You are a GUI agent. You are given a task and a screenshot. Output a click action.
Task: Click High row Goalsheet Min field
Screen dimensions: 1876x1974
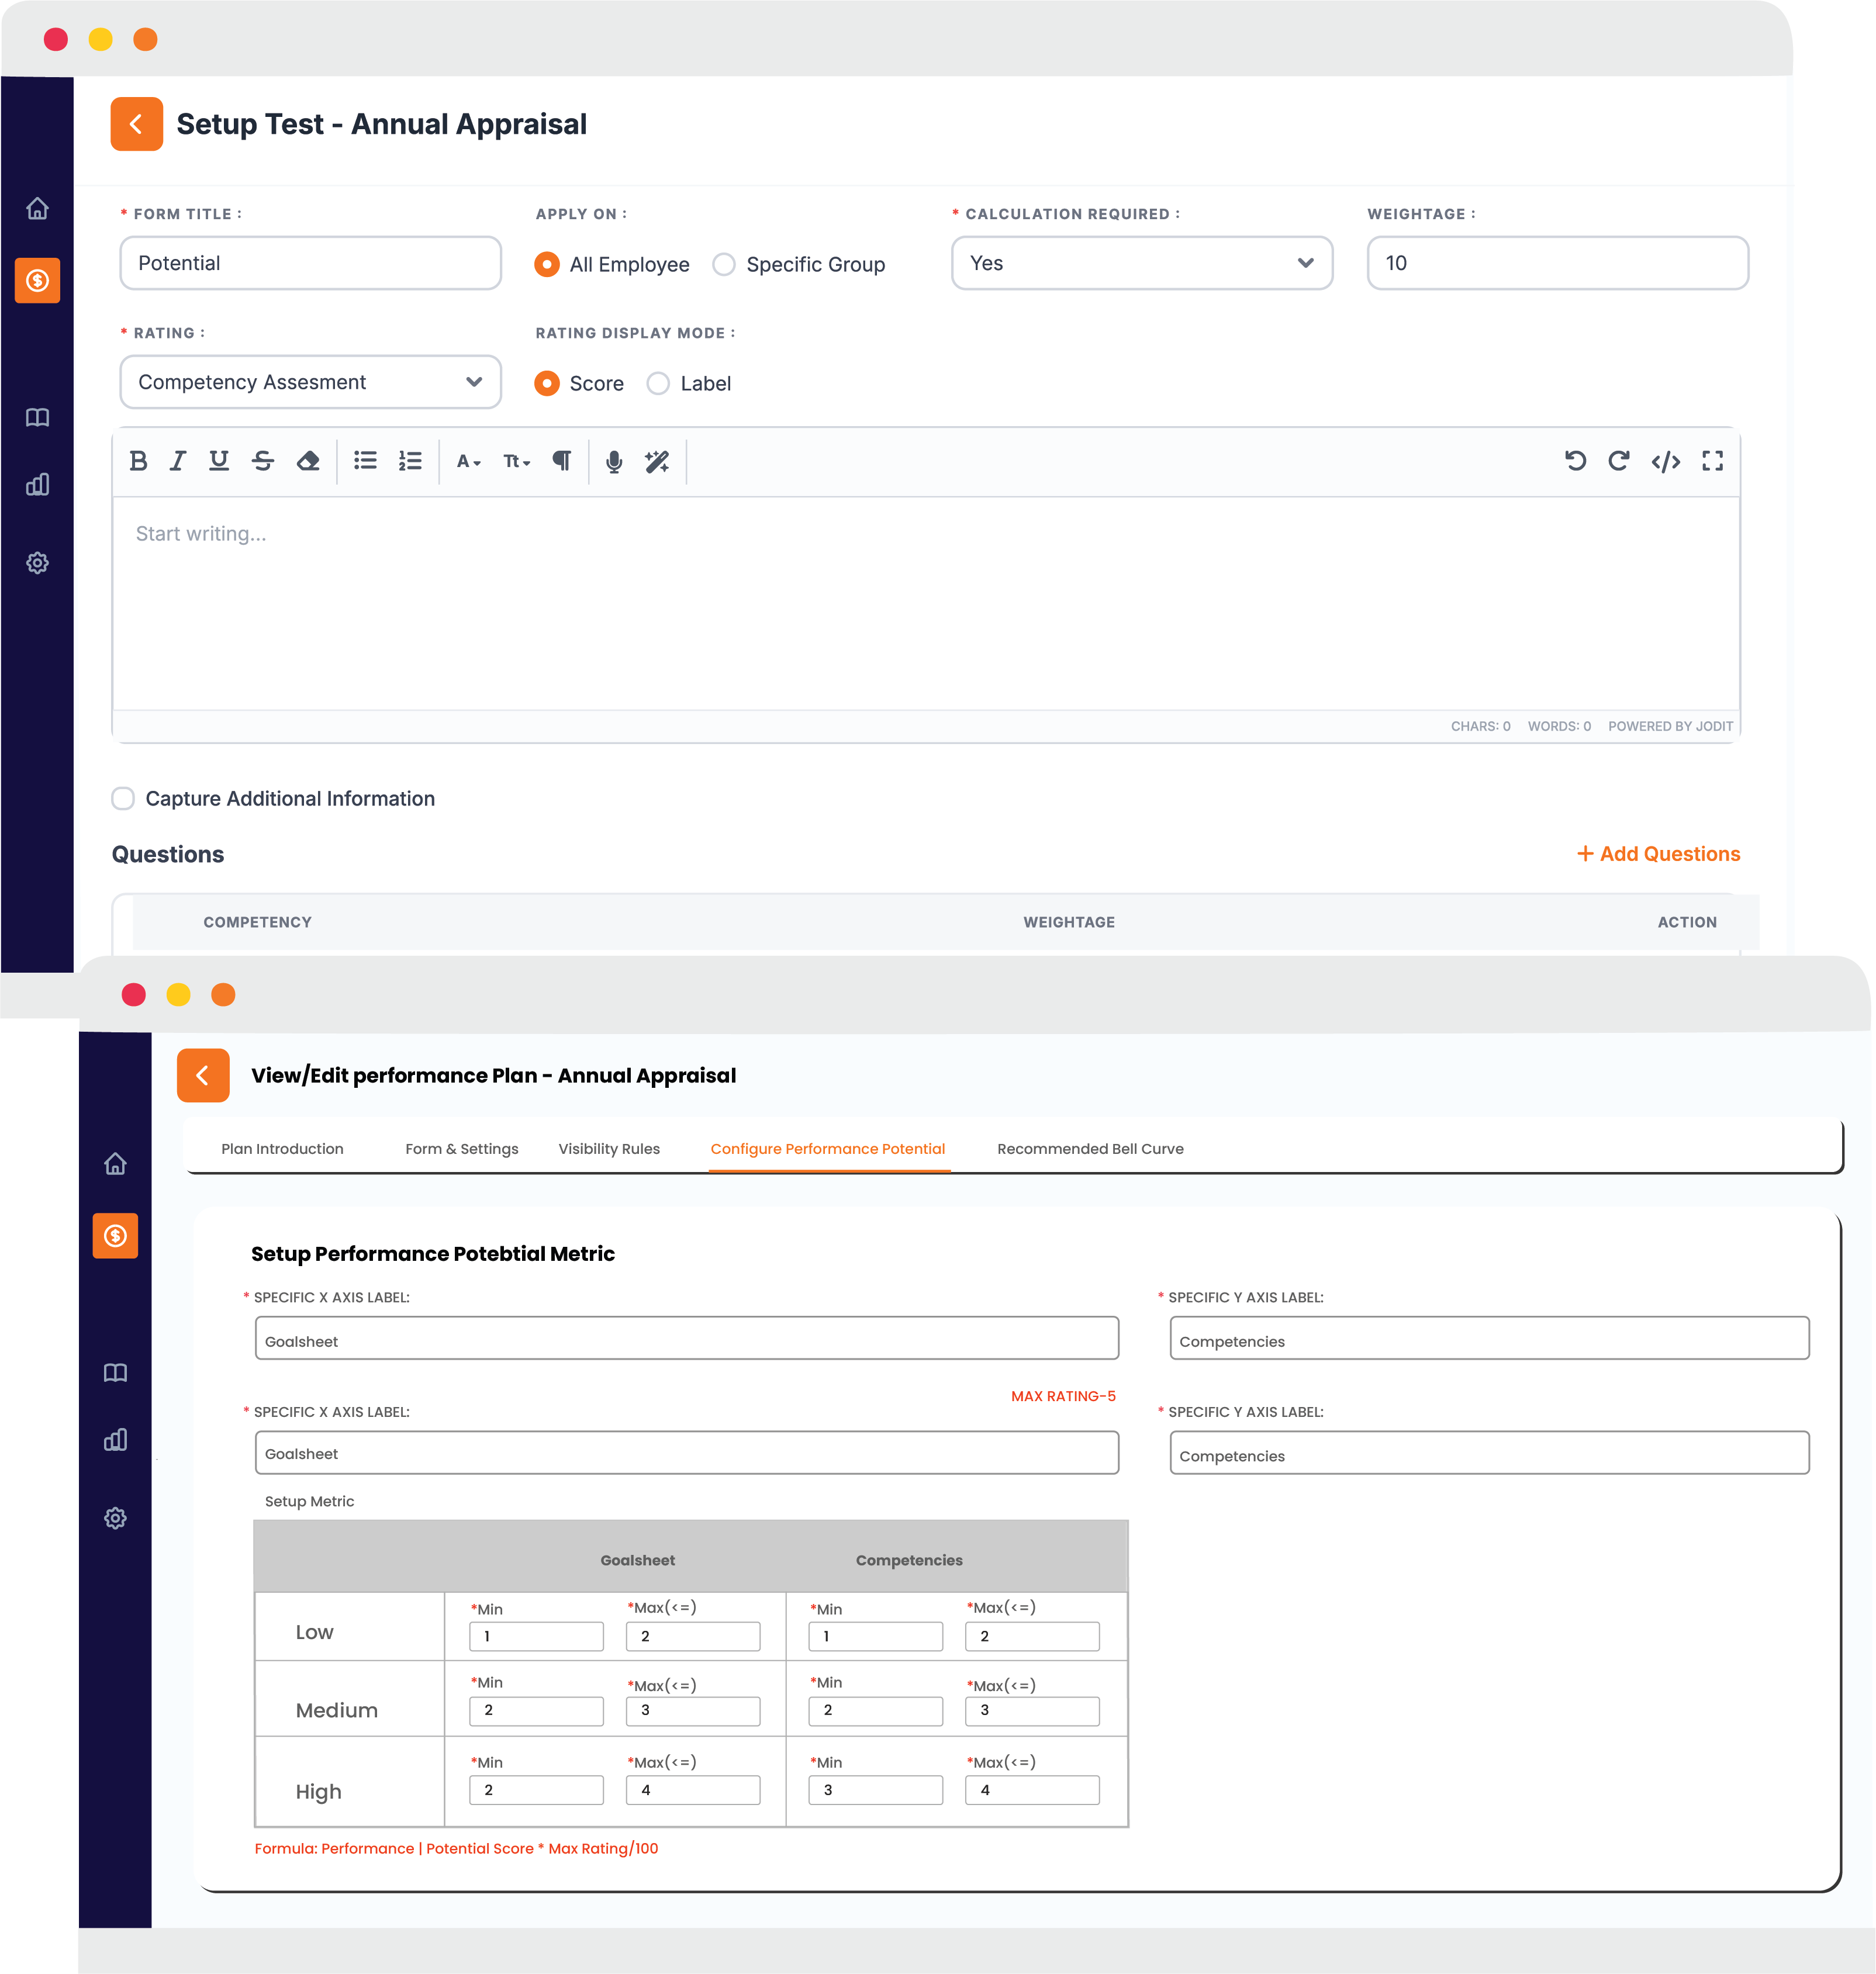[536, 1790]
